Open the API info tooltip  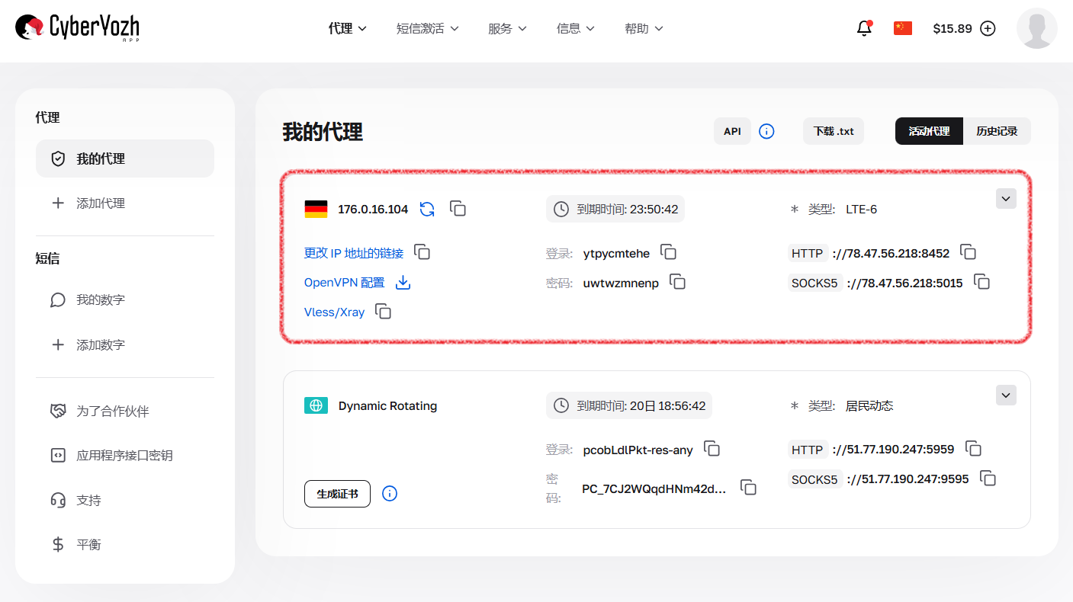pos(766,130)
